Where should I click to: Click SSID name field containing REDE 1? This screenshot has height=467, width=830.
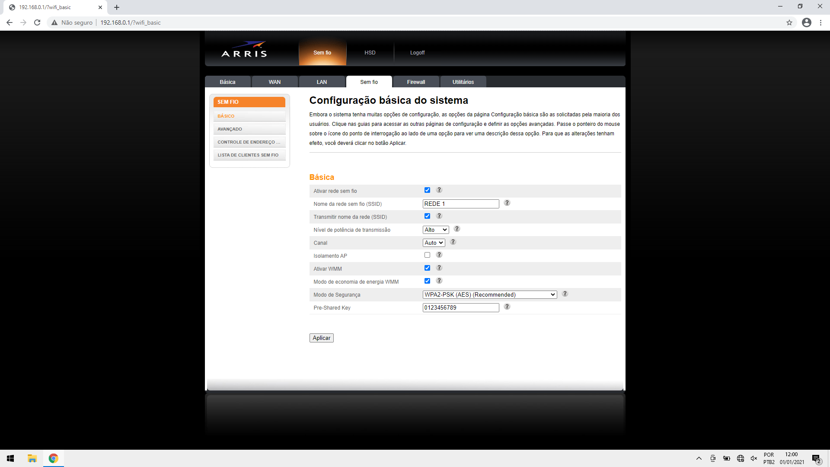click(461, 204)
